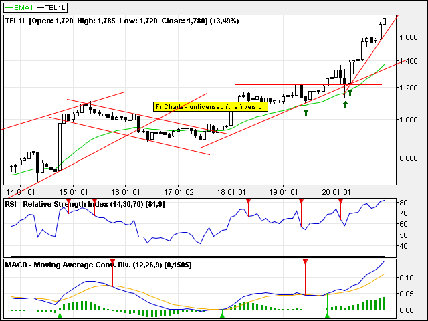The height and width of the screenshot is (321, 428).
Task: Click the green MACD buy triangle below 18-01-01
Action: pyautogui.click(x=223, y=316)
